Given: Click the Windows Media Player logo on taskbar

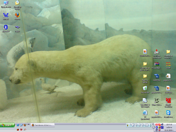Looking at the screenshot, I should click(x=128, y=125).
